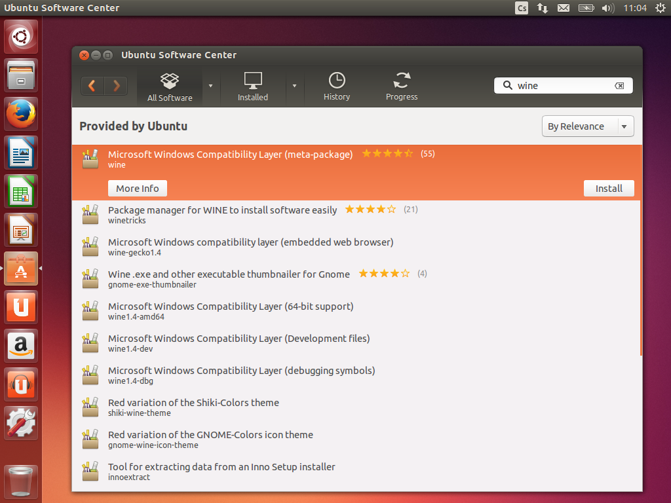Click the forward navigation arrow
The image size is (671, 503).
[116, 86]
